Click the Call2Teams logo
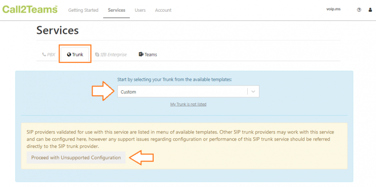 click(30, 9)
